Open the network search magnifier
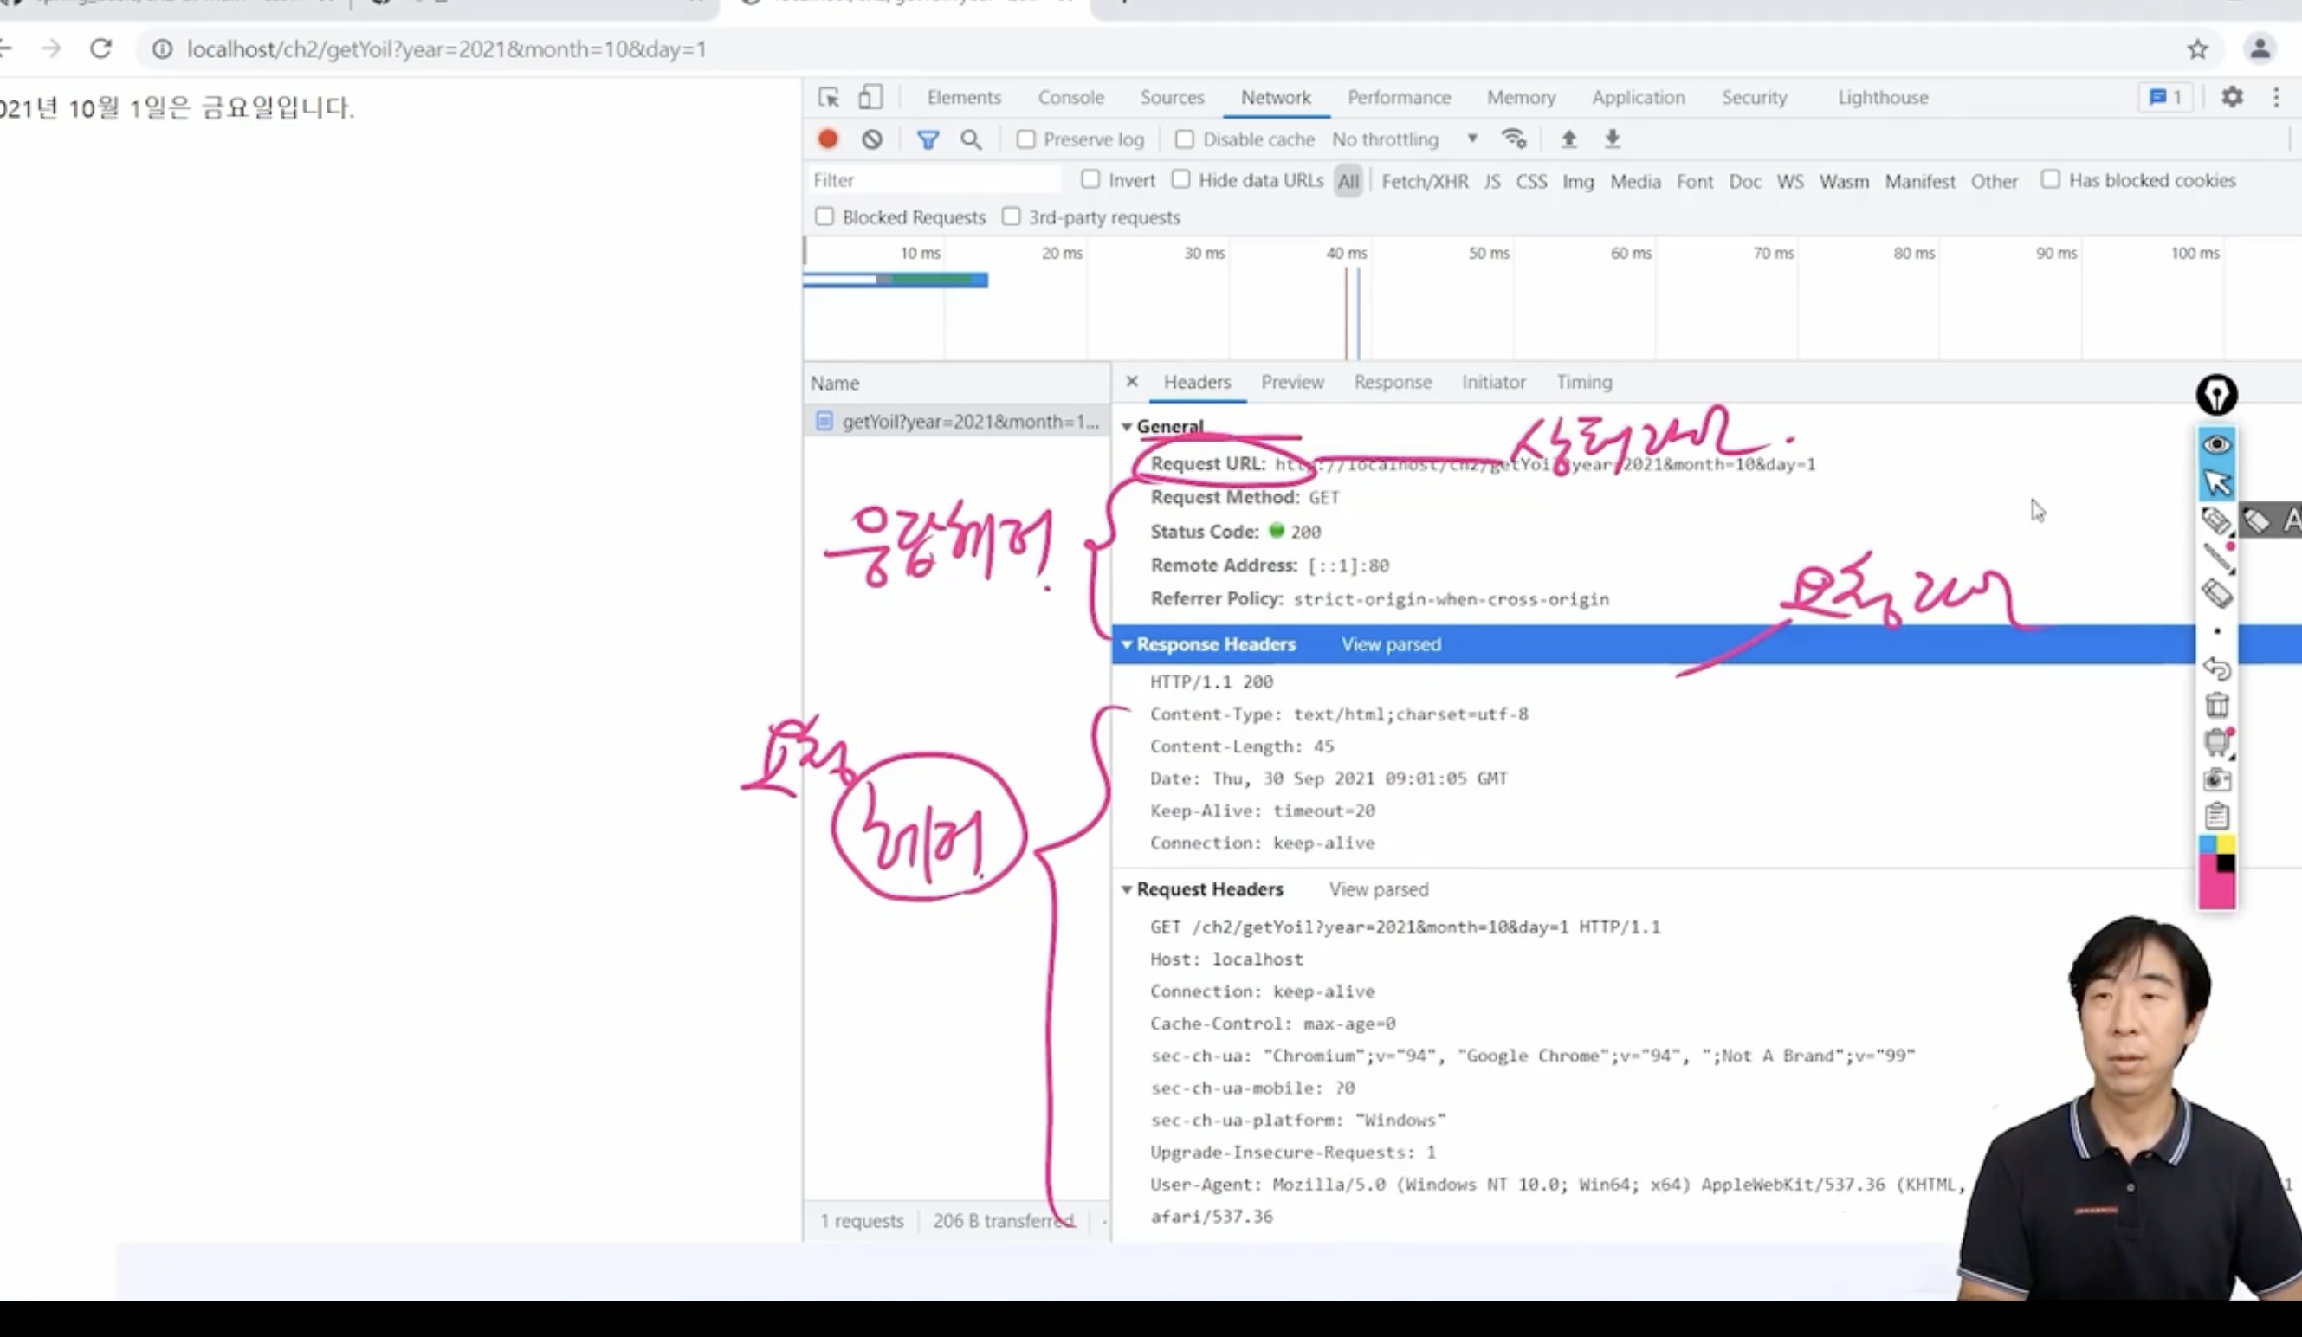Image resolution: width=2302 pixels, height=1337 pixels. (x=970, y=139)
